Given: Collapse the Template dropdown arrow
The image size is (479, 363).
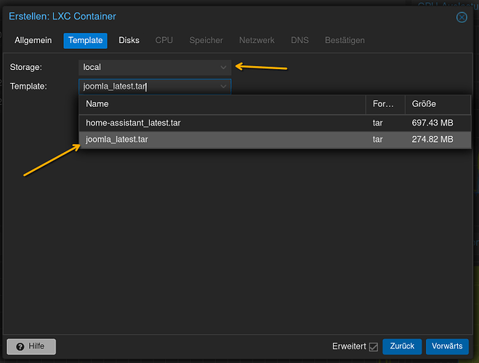Looking at the screenshot, I should coord(223,87).
